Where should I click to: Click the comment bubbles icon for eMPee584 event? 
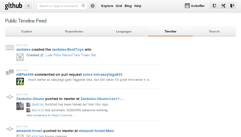click(x=10, y=72)
